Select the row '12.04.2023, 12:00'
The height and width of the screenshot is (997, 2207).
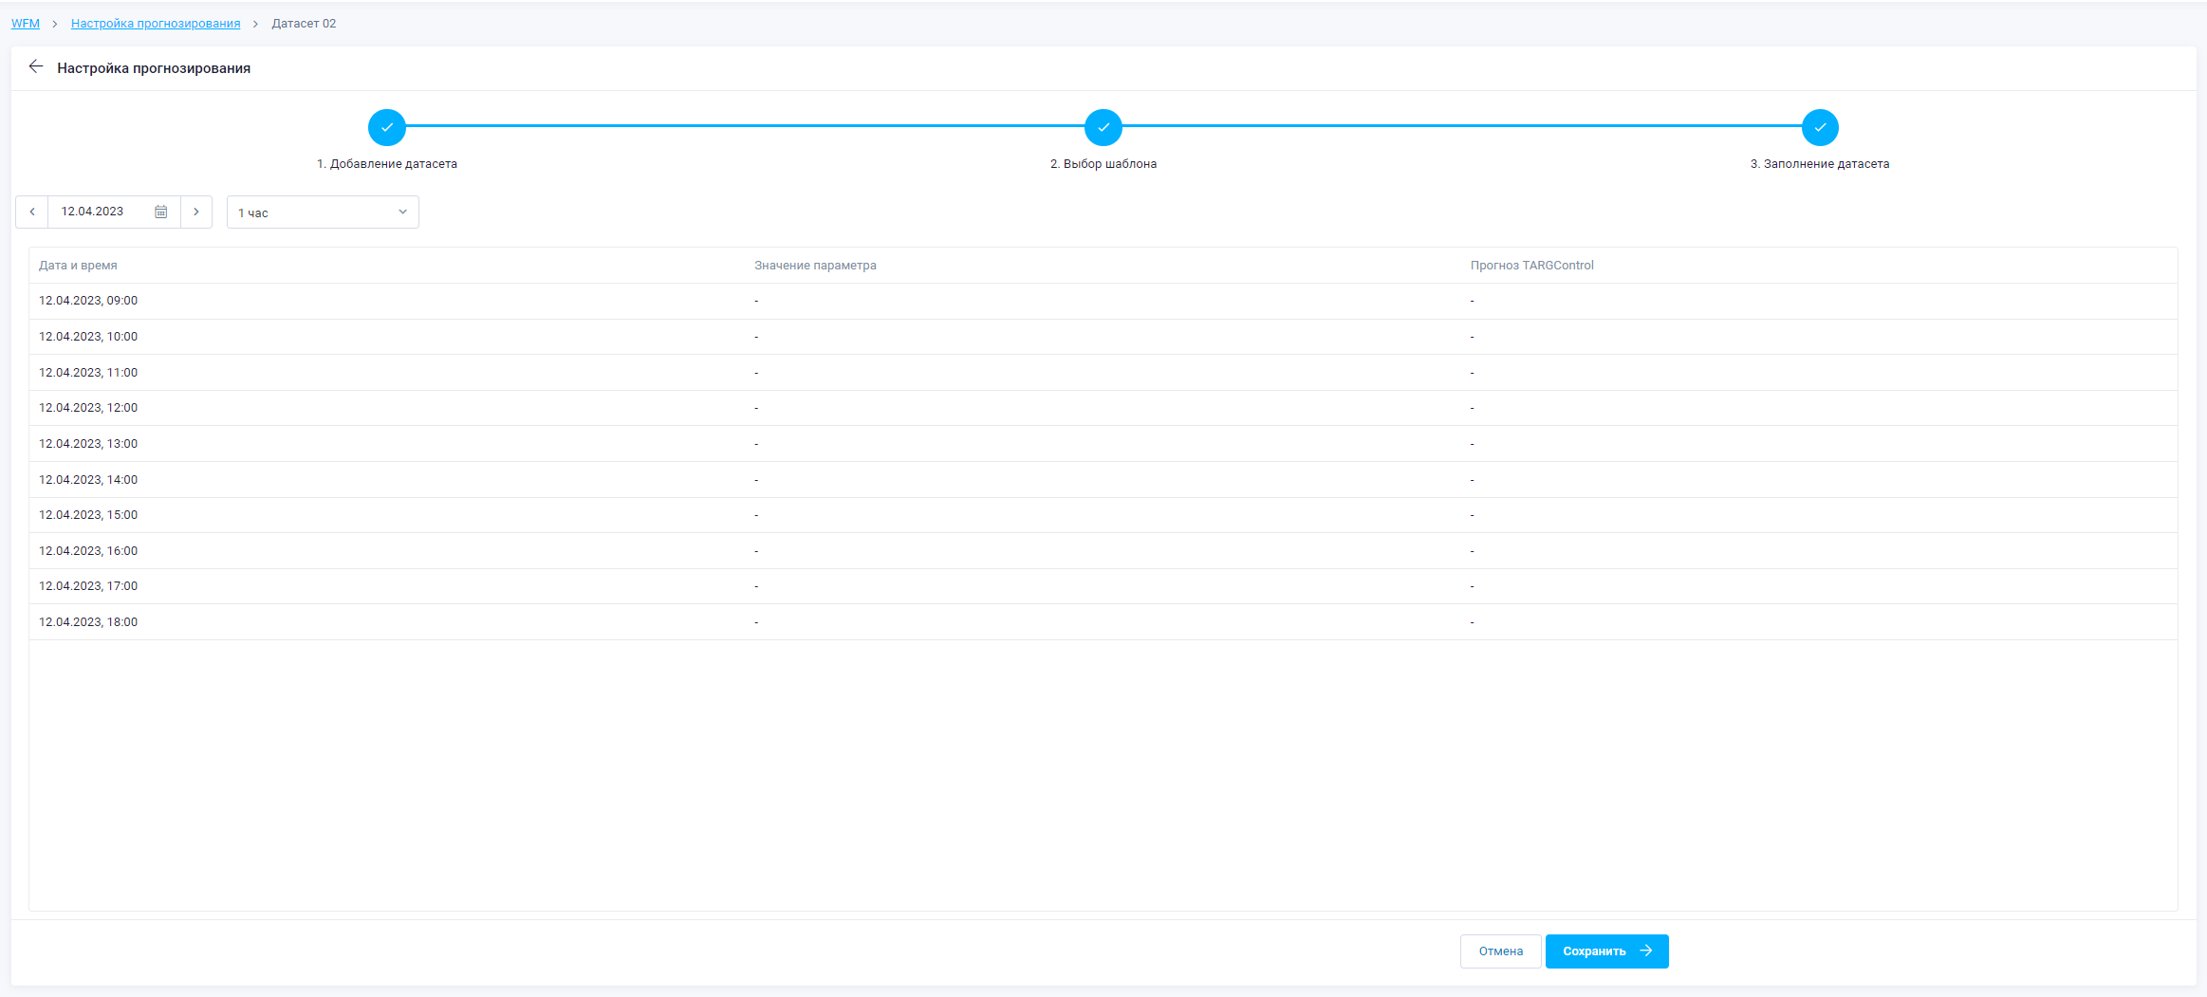click(x=1103, y=408)
